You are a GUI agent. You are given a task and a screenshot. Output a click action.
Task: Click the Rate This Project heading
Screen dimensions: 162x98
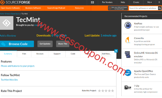[x=11, y=91]
